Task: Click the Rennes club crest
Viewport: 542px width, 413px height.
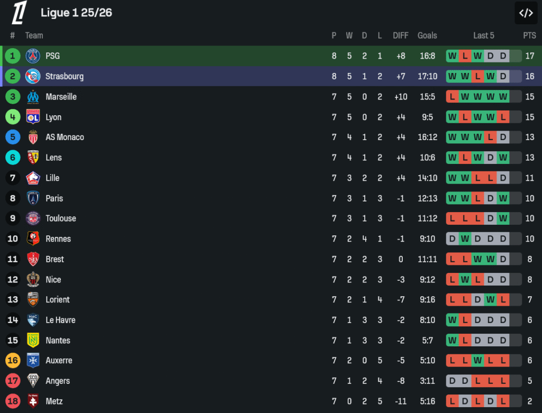Action: (33, 239)
